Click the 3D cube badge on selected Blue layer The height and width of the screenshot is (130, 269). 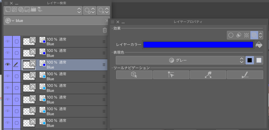(33, 63)
